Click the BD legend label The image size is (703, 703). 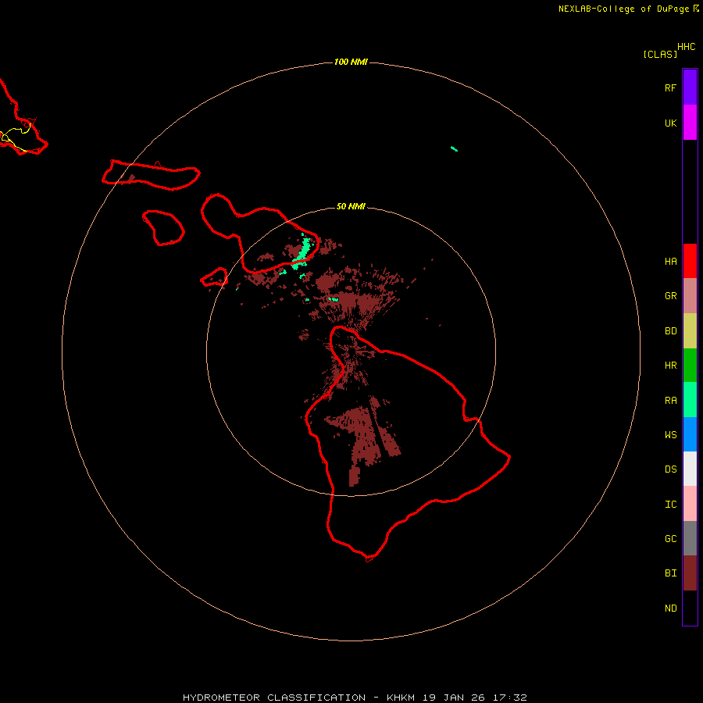pos(670,331)
